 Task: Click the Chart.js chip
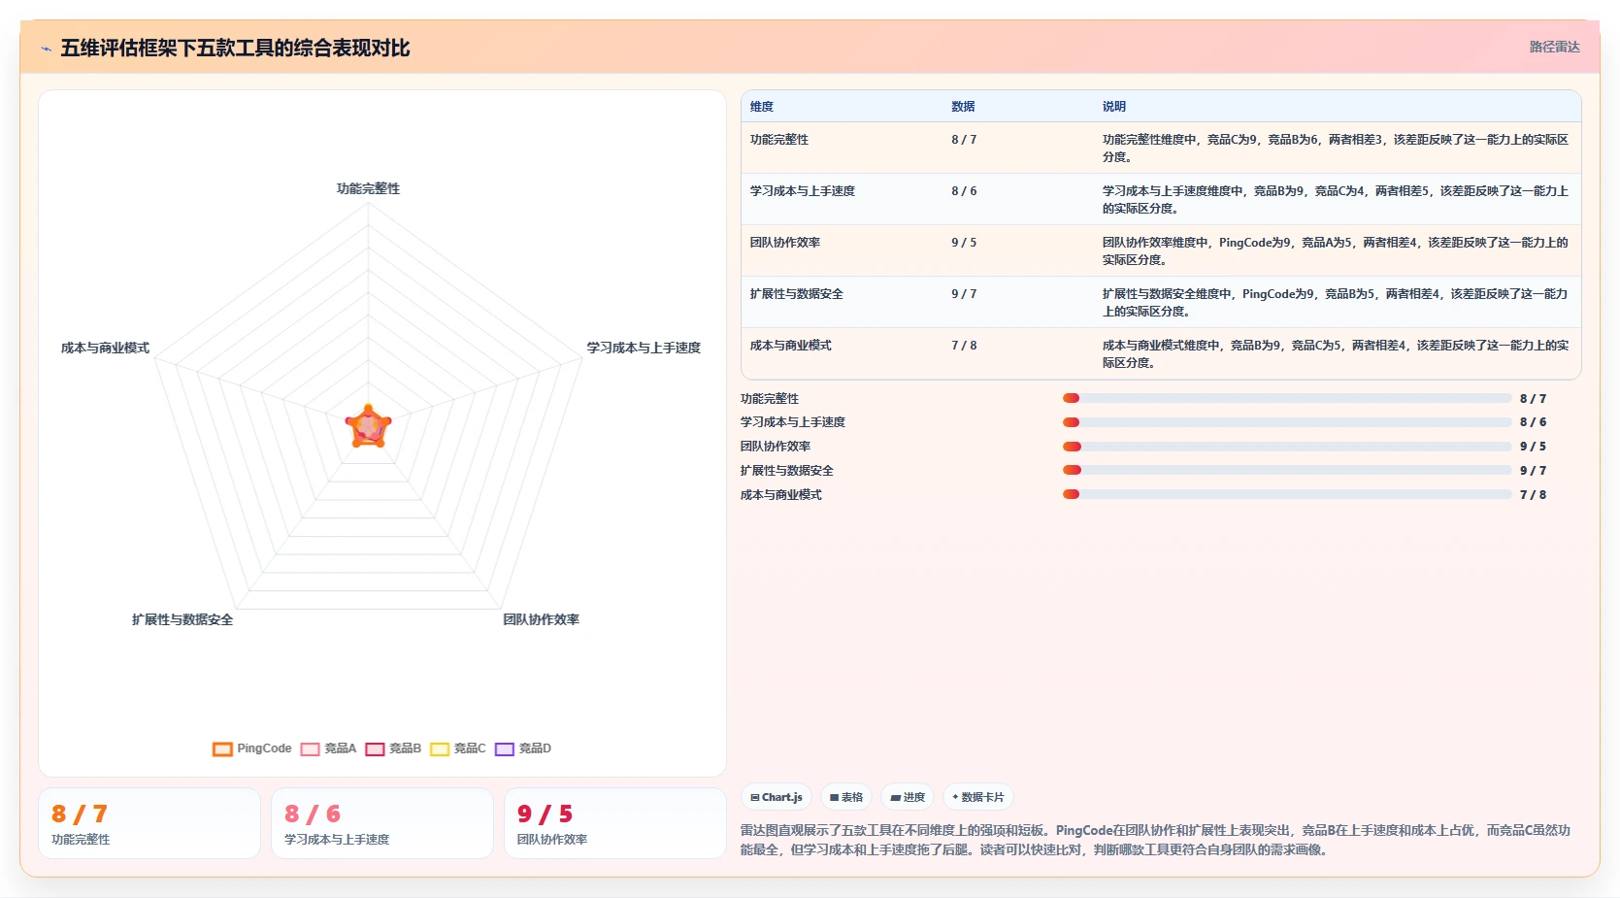tap(777, 797)
